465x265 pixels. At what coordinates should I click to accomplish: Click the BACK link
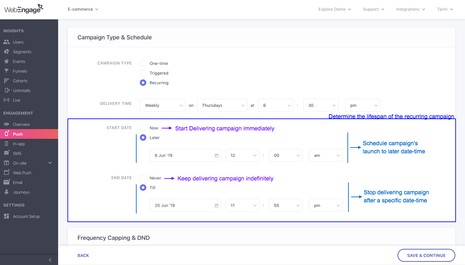click(83, 255)
